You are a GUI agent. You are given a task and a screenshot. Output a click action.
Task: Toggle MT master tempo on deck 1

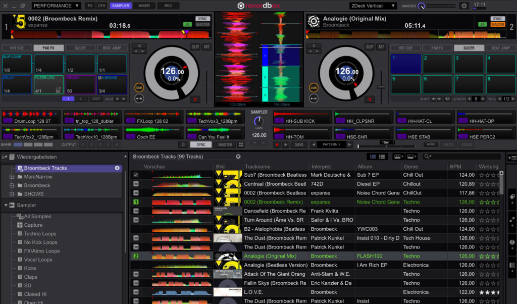click(x=206, y=47)
